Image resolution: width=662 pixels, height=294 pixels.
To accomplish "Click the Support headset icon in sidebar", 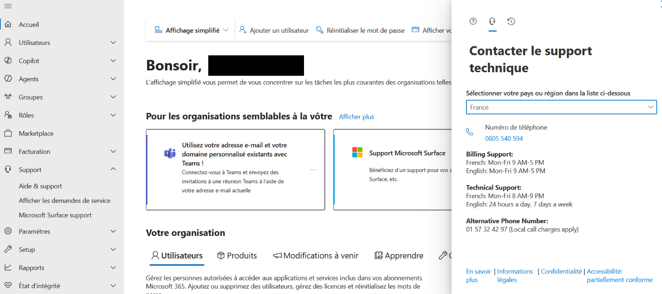I will (x=8, y=170).
